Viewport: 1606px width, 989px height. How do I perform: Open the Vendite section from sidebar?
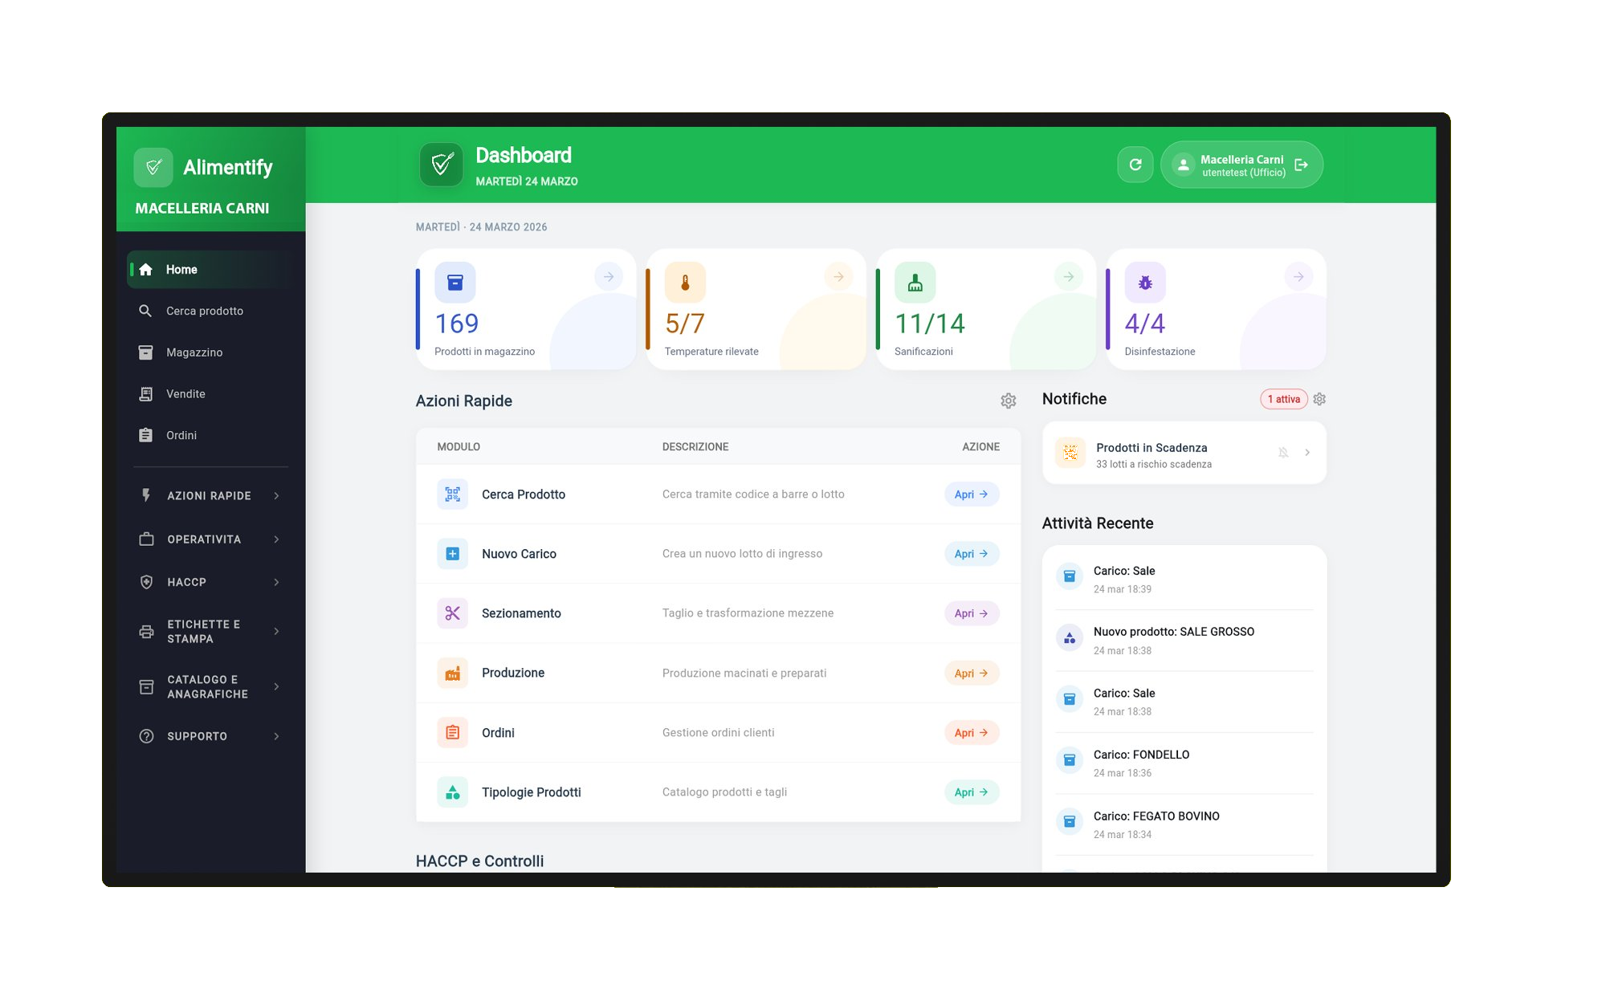click(186, 393)
